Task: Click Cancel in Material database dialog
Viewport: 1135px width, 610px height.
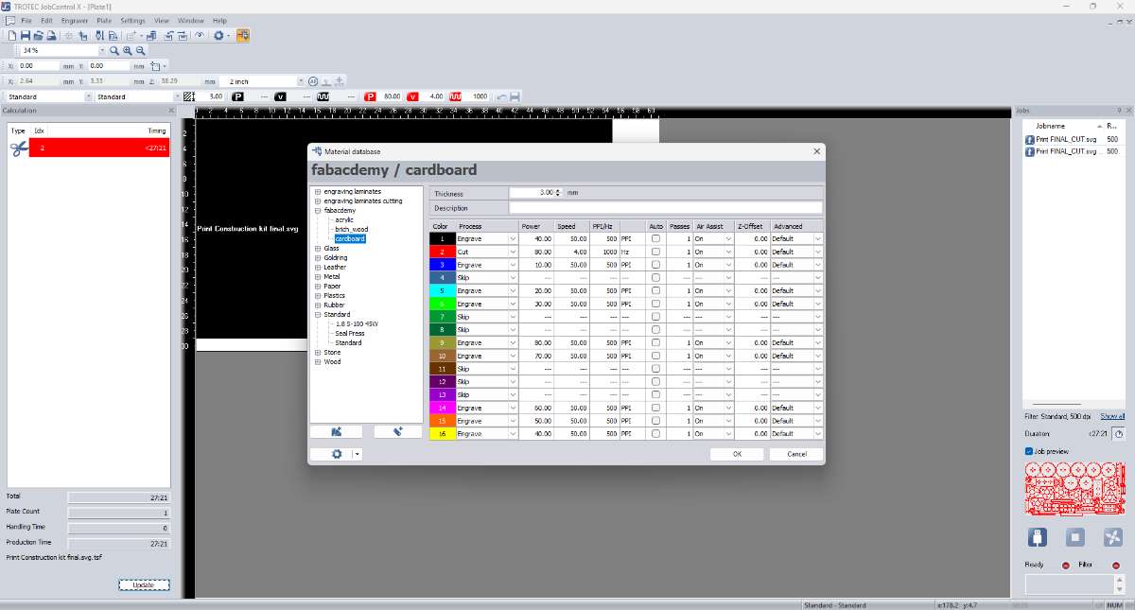Action: pos(797,454)
